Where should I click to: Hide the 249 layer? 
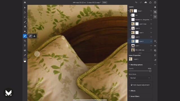(x=151, y=15)
